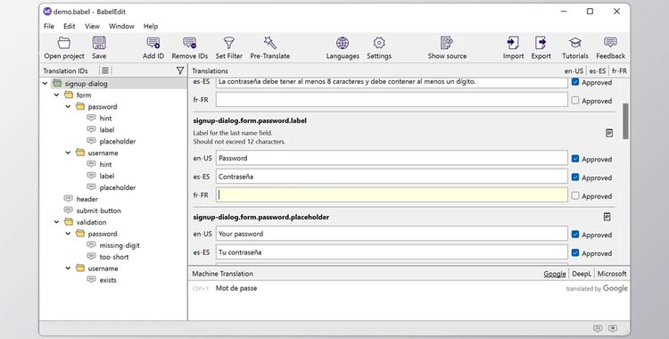Viewport: 669px width, 339px height.
Task: Select hint under form username
Action: pos(105,164)
